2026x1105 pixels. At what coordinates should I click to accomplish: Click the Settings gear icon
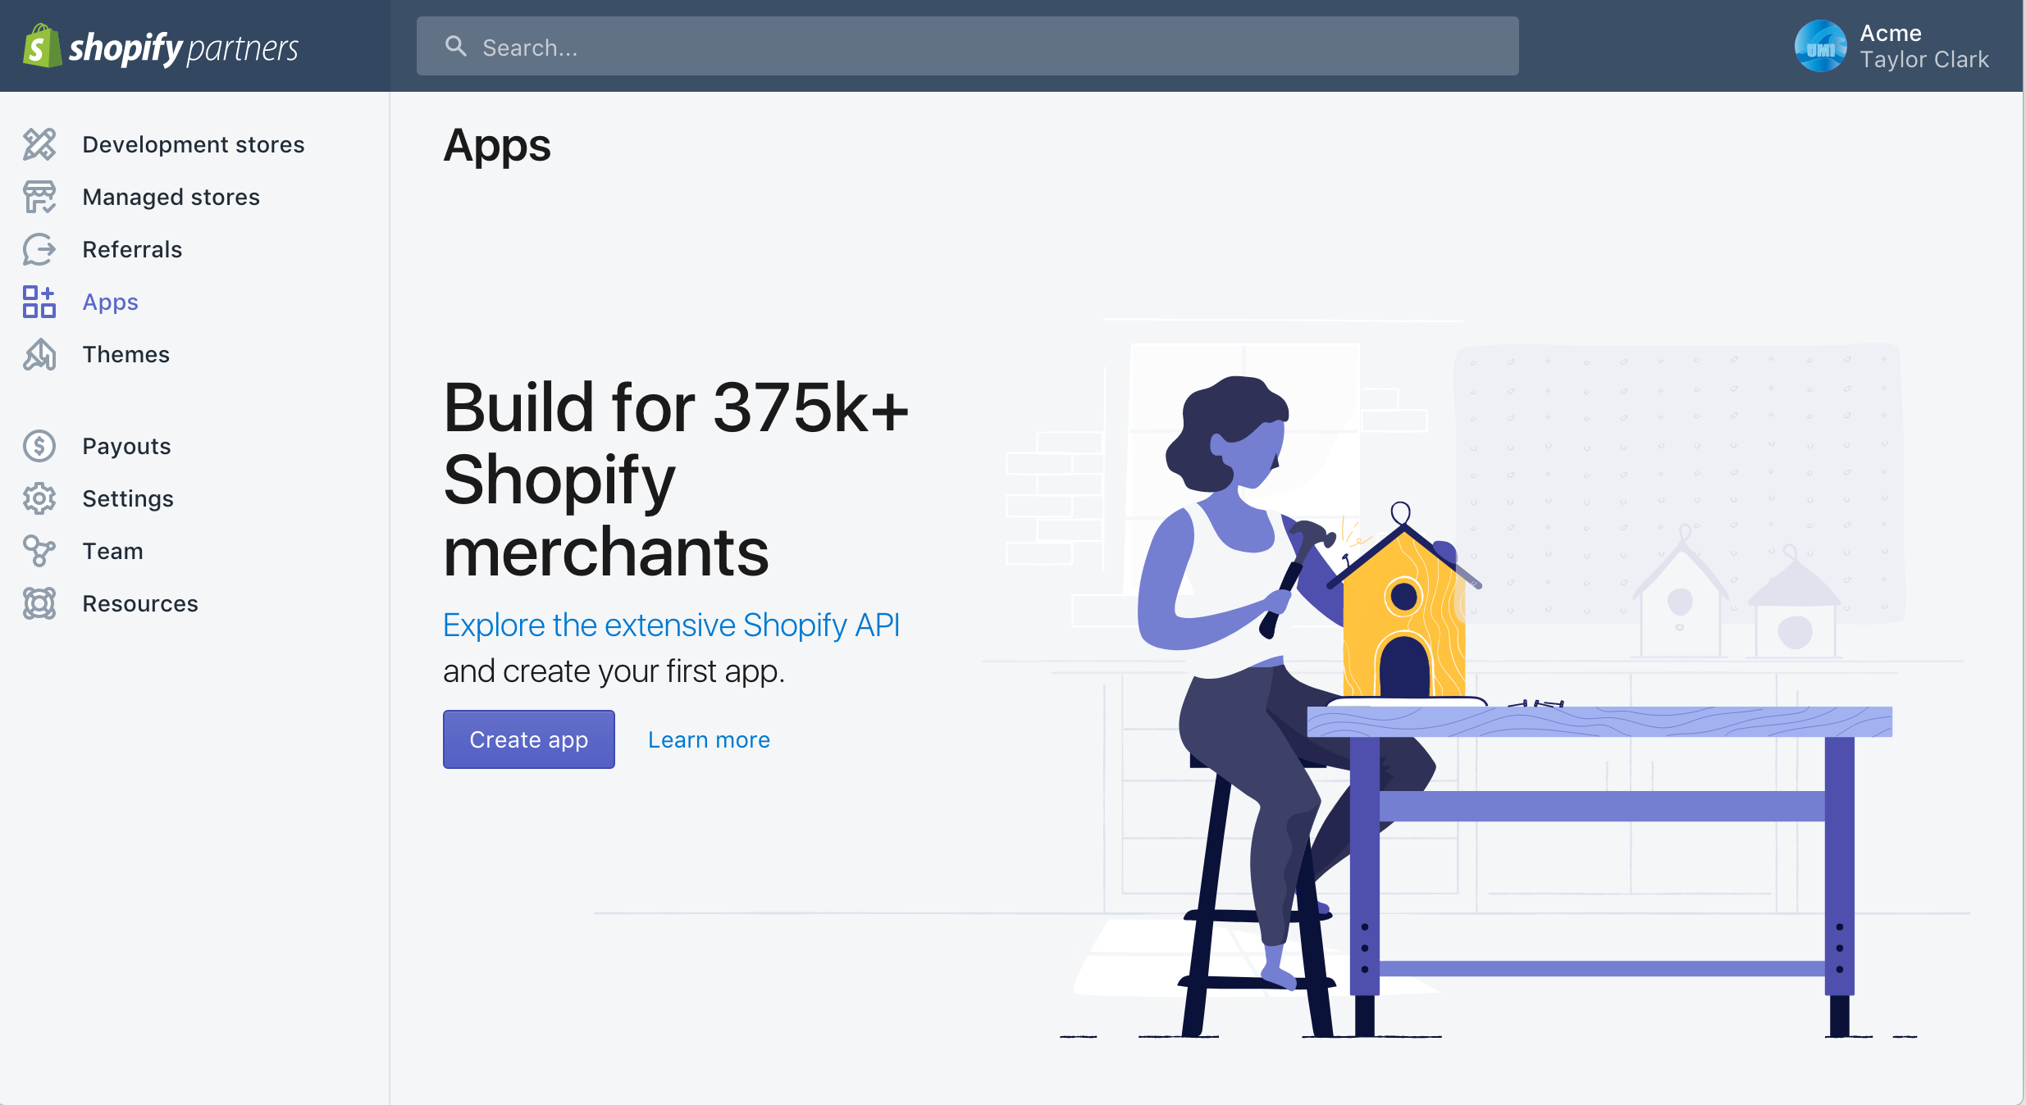pos(39,497)
